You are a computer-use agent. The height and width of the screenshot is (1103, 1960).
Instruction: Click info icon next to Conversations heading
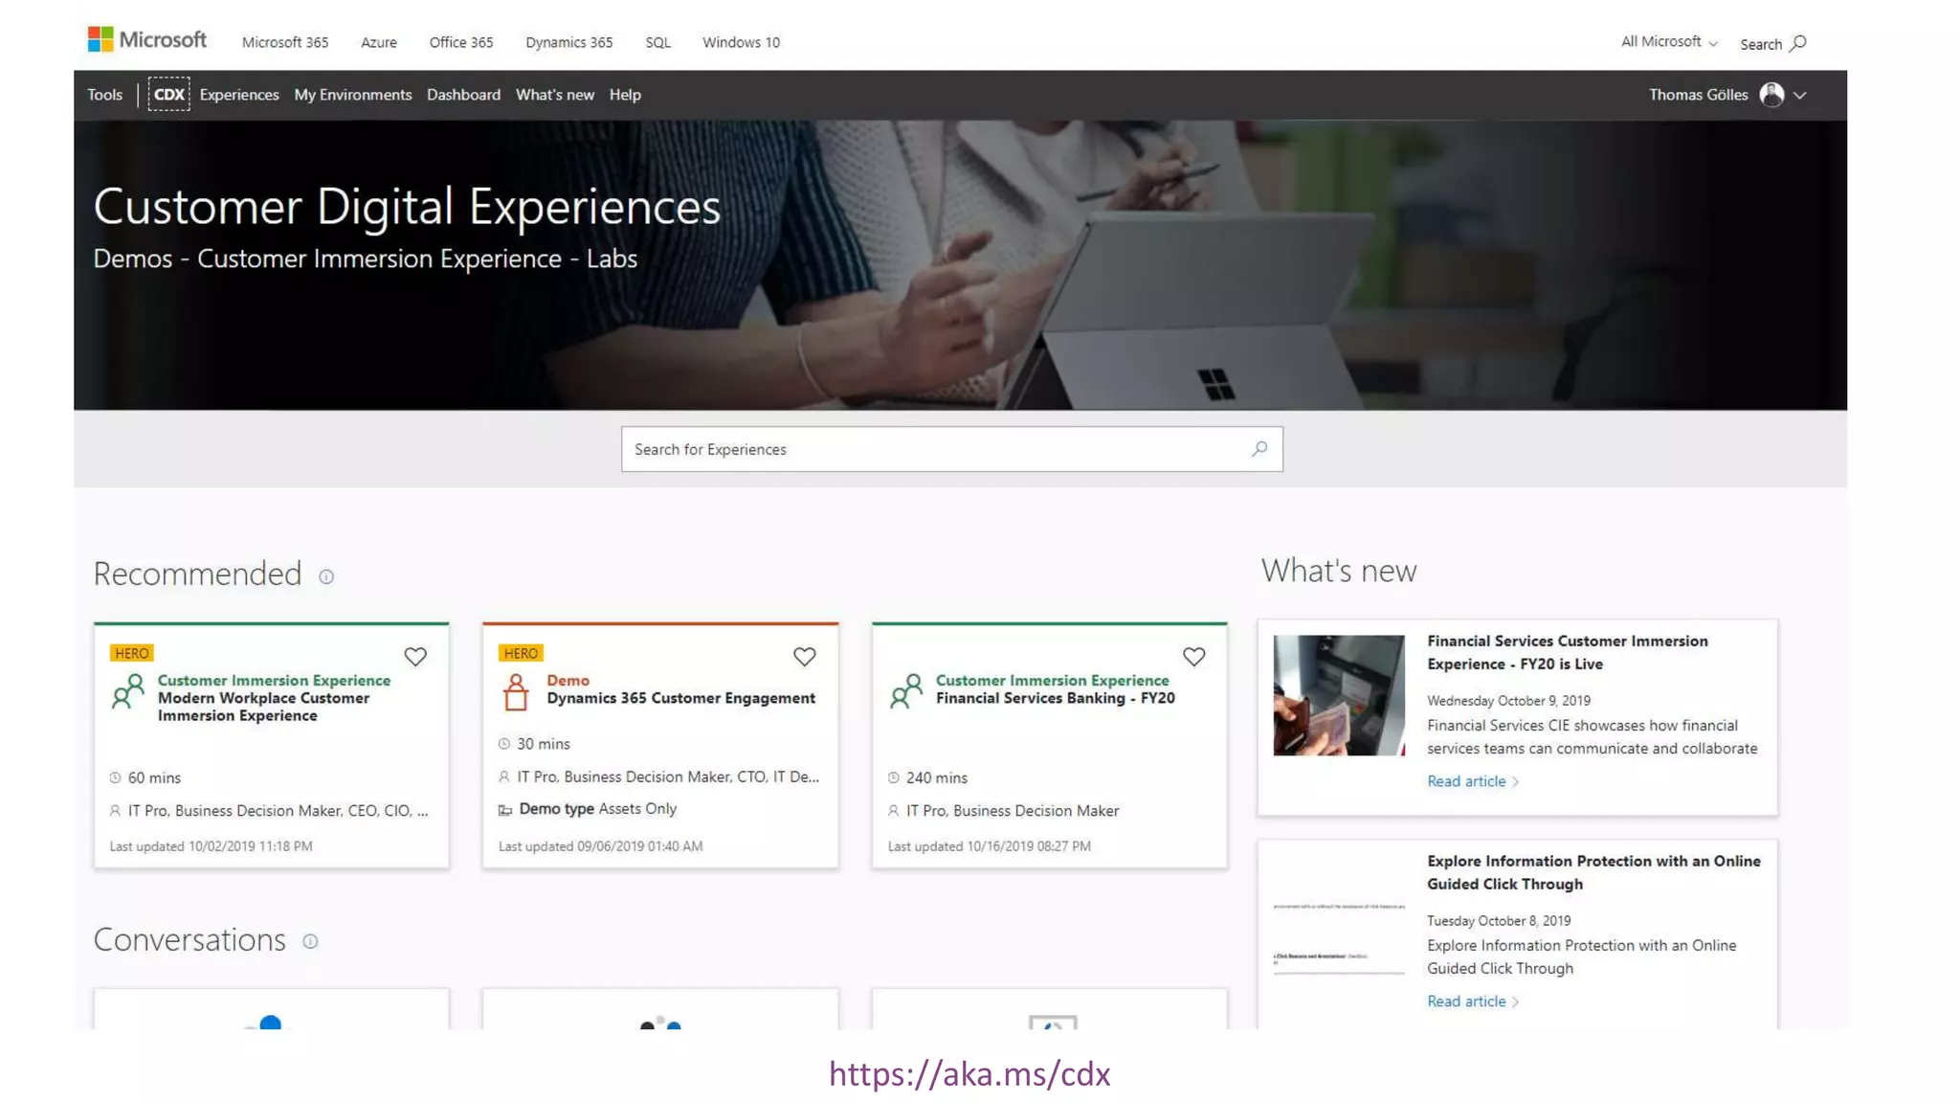pyautogui.click(x=310, y=941)
